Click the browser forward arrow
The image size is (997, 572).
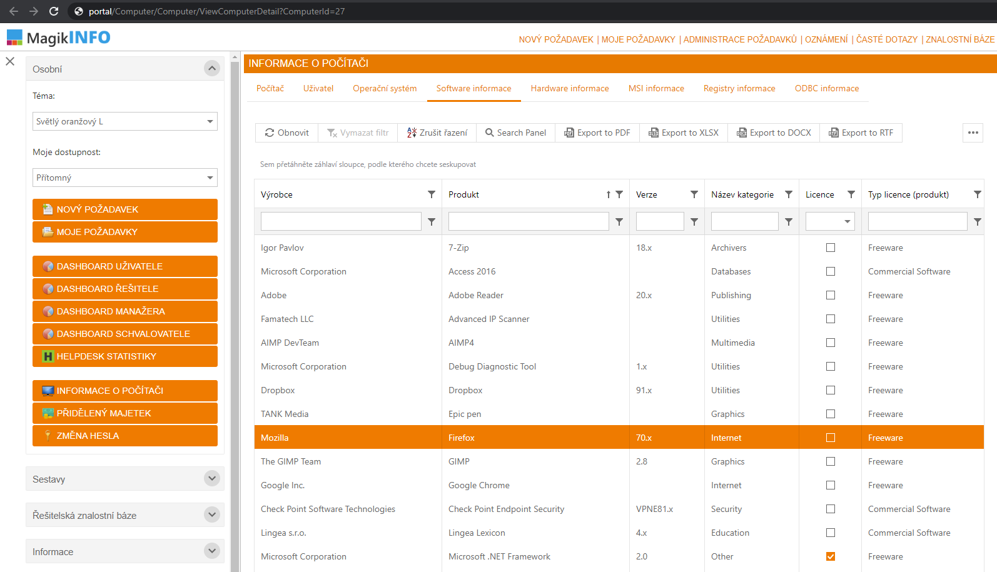pyautogui.click(x=34, y=11)
